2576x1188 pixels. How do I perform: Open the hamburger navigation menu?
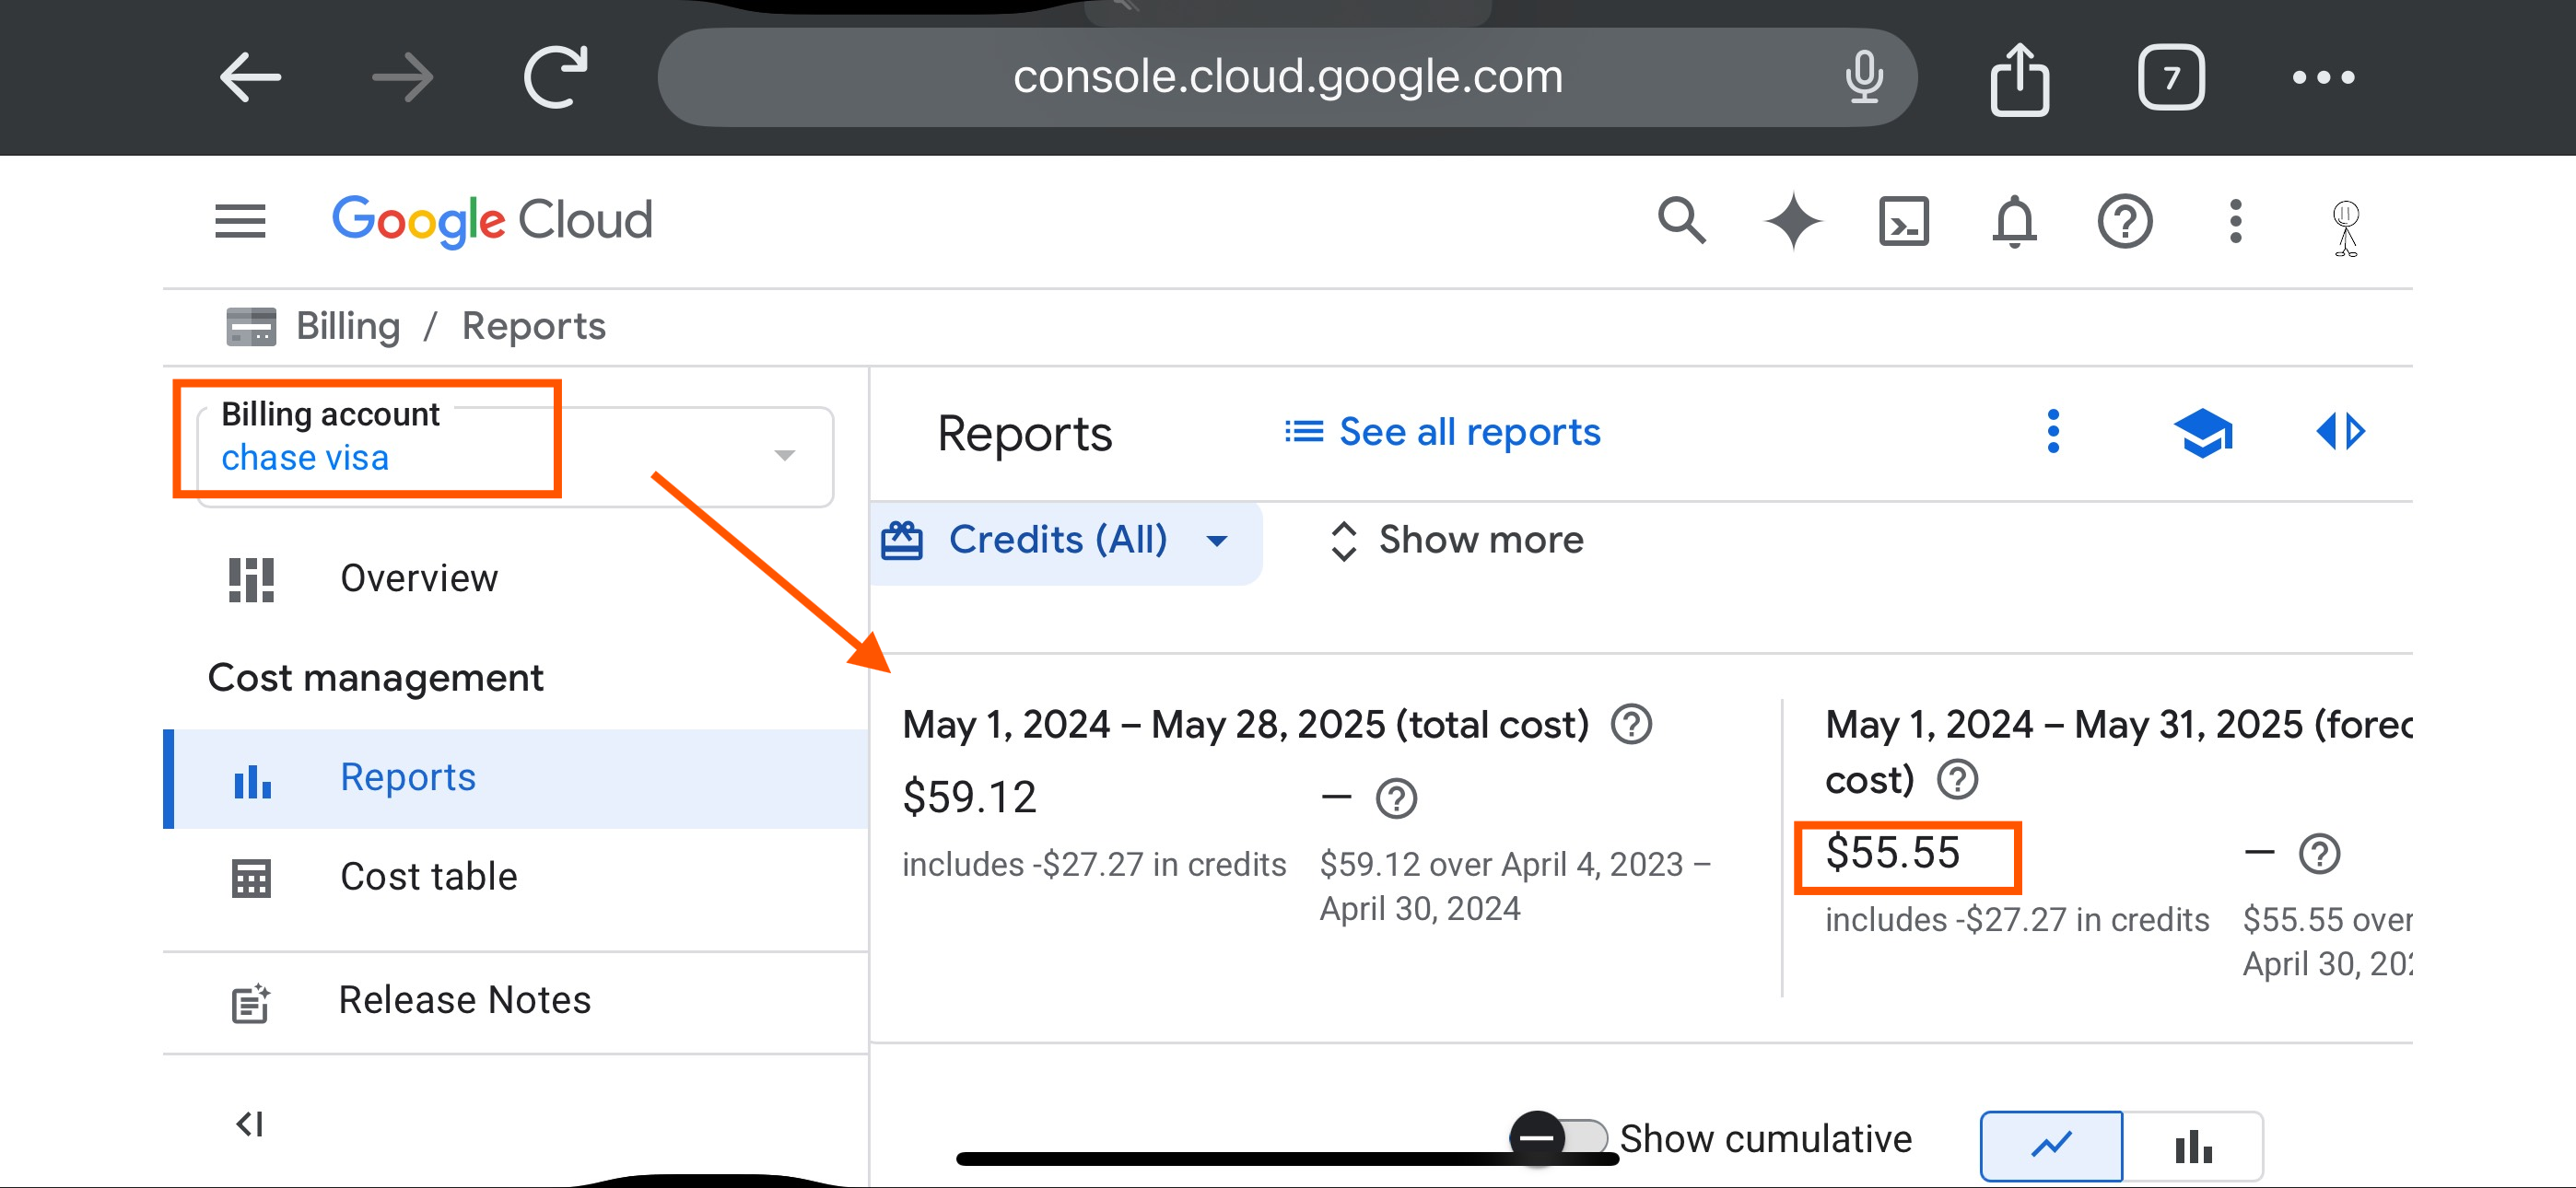click(240, 221)
